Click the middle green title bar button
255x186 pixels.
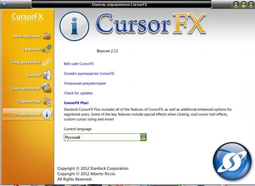[243, 5]
